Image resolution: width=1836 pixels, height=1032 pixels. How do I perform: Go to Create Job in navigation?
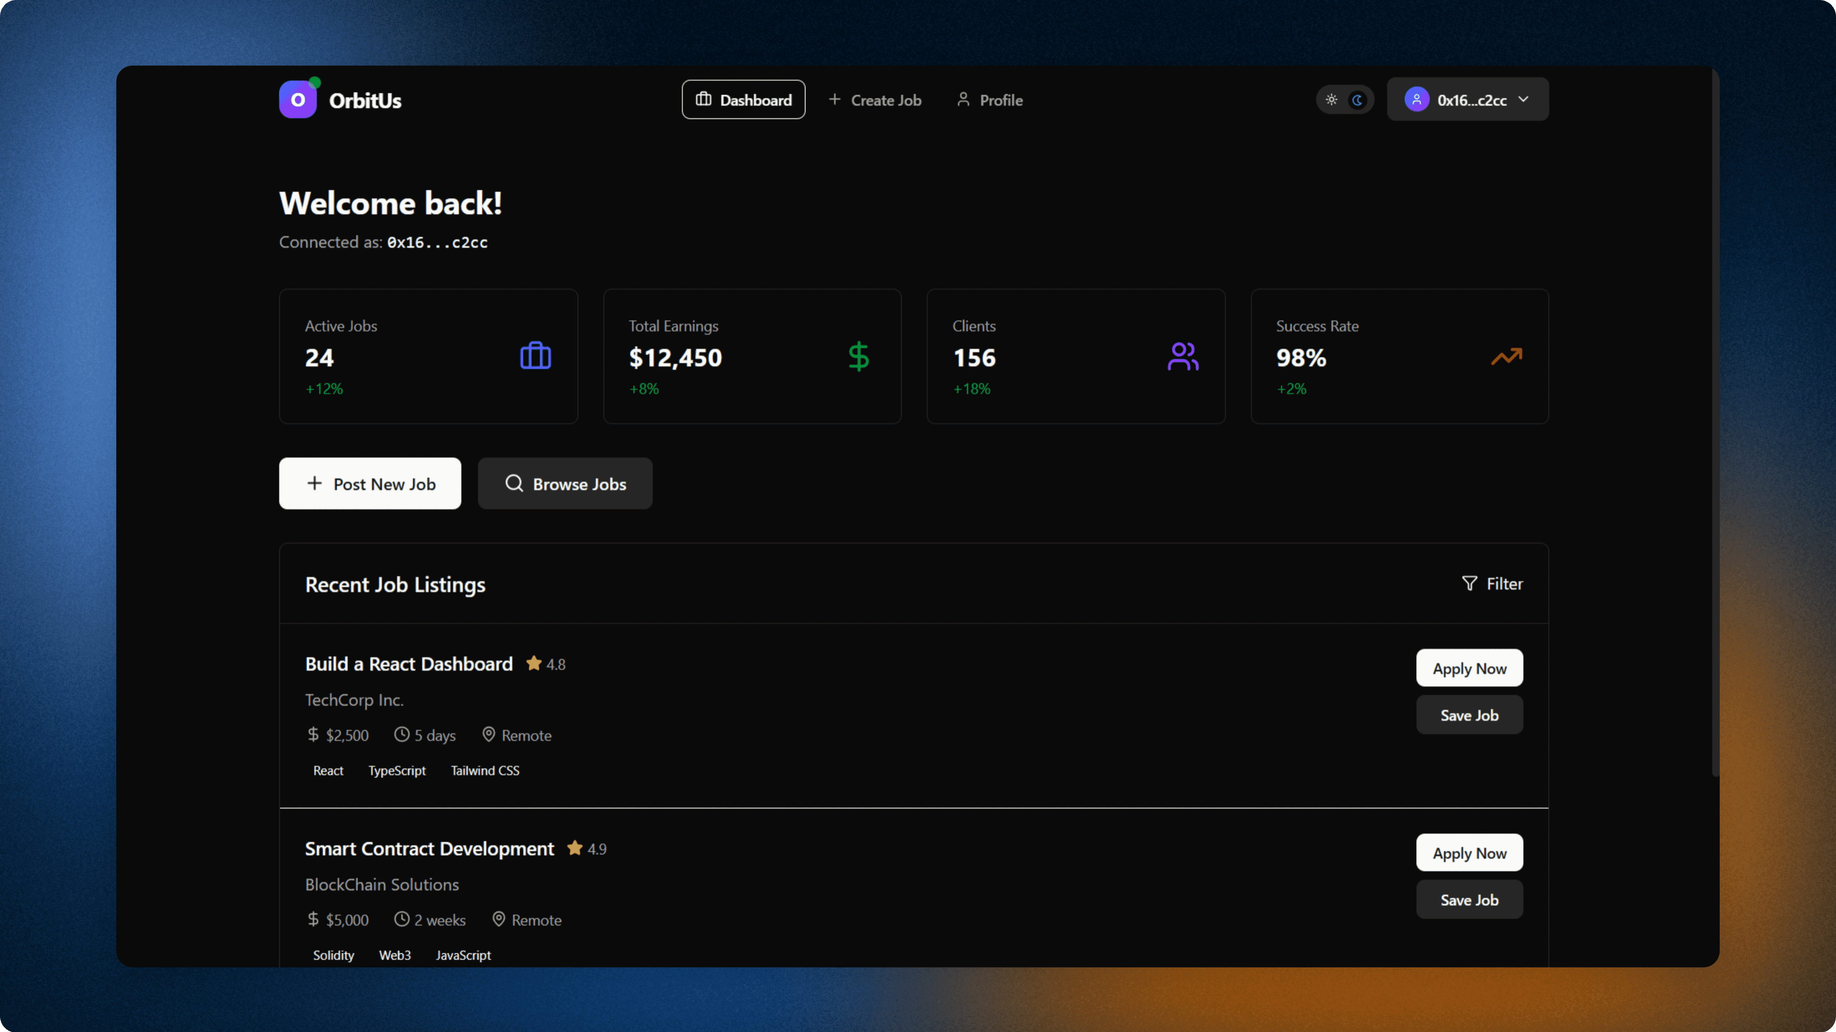pyautogui.click(x=874, y=100)
